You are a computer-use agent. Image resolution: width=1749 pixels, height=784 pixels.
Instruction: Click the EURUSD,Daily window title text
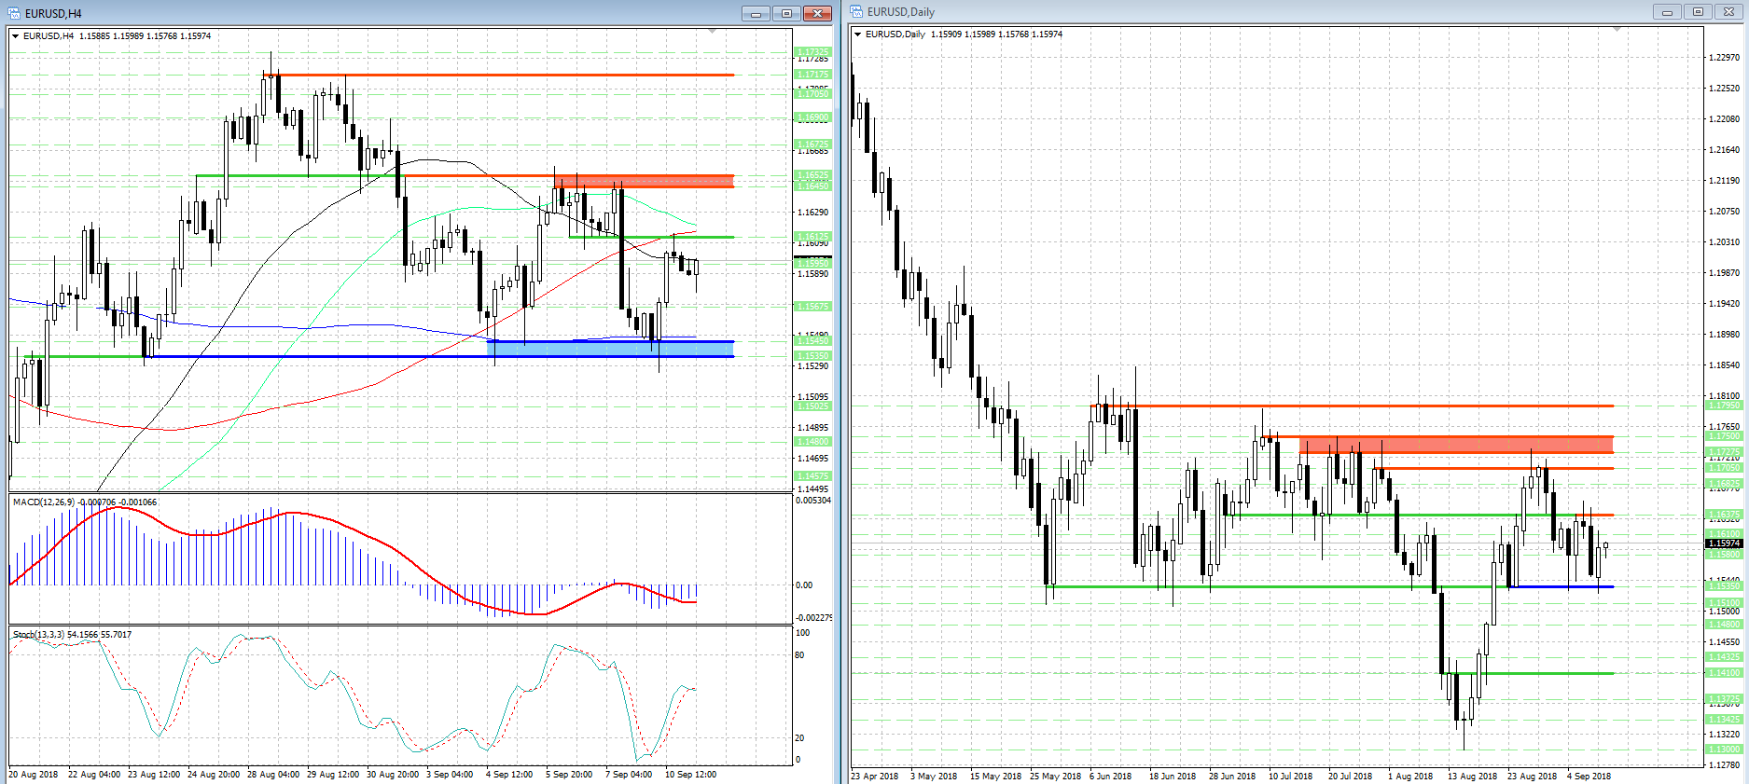[x=901, y=12]
